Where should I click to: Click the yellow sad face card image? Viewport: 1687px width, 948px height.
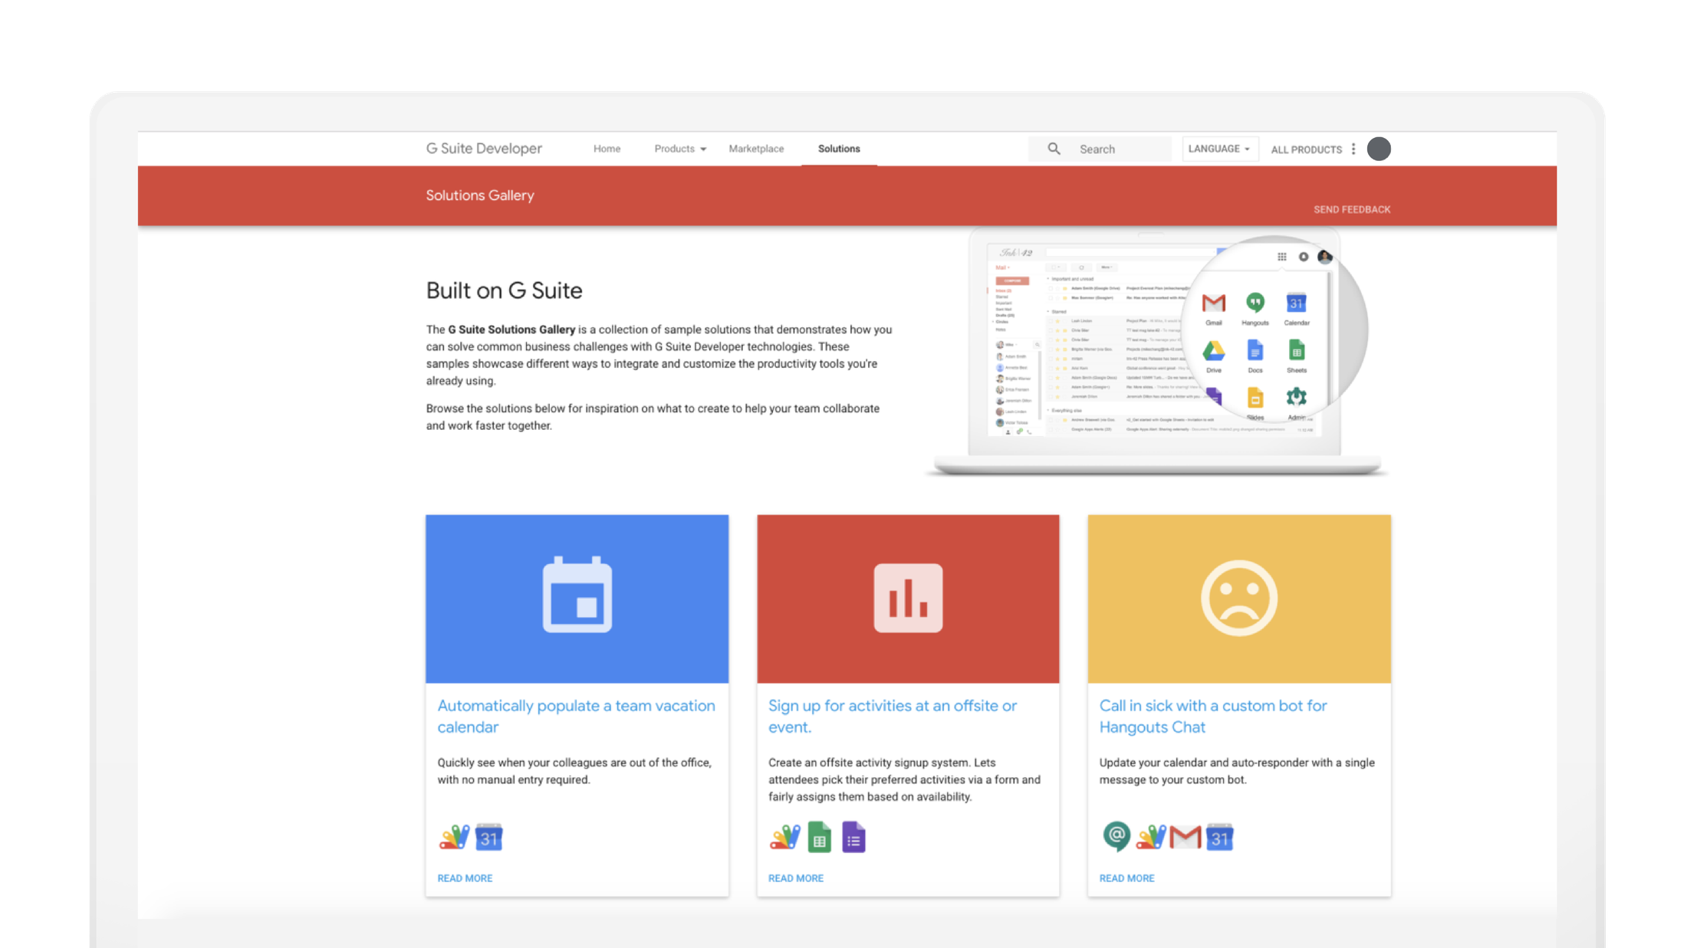tap(1239, 599)
